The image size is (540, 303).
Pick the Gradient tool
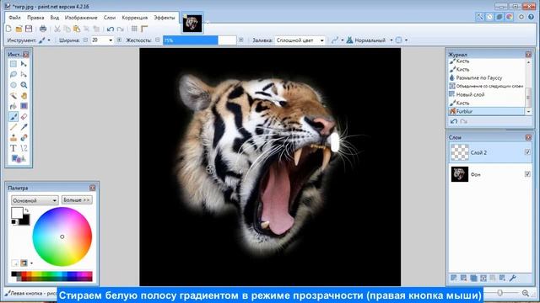point(24,106)
